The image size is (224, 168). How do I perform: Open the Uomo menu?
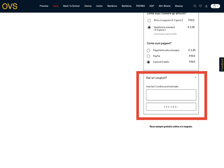coord(99,6)
